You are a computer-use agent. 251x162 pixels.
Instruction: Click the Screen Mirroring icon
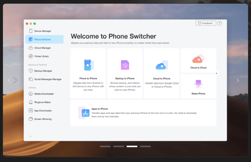(31, 119)
